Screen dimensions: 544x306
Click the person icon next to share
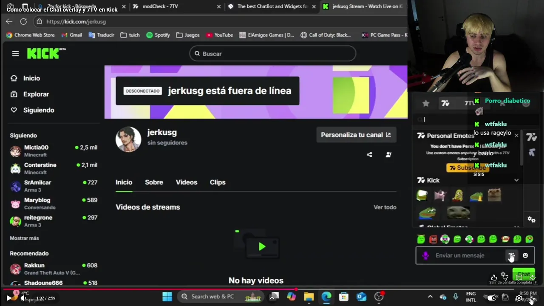(x=388, y=155)
